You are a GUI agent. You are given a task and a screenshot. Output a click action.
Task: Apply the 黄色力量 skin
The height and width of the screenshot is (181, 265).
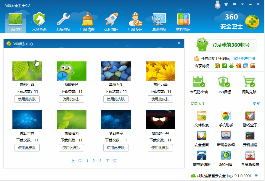tap(160, 99)
